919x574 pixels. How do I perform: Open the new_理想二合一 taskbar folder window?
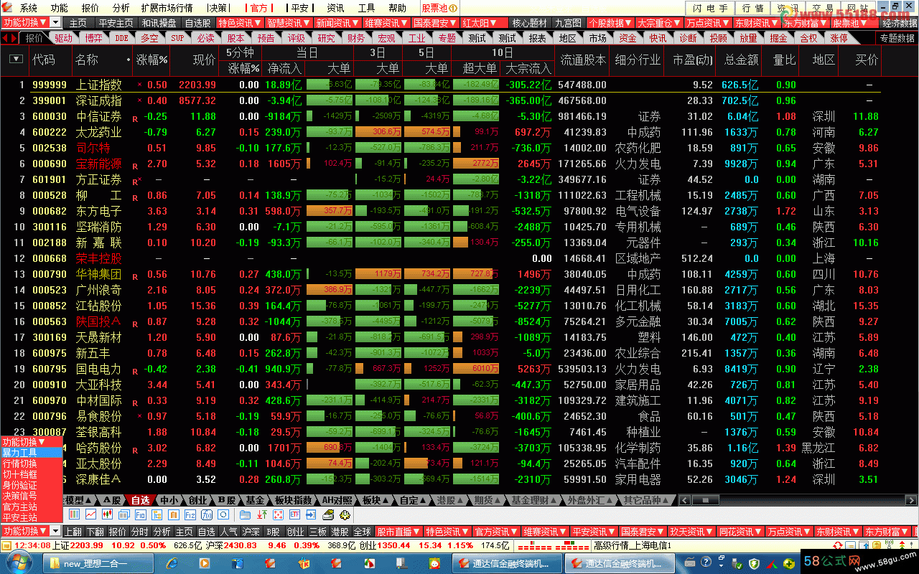(x=98, y=563)
